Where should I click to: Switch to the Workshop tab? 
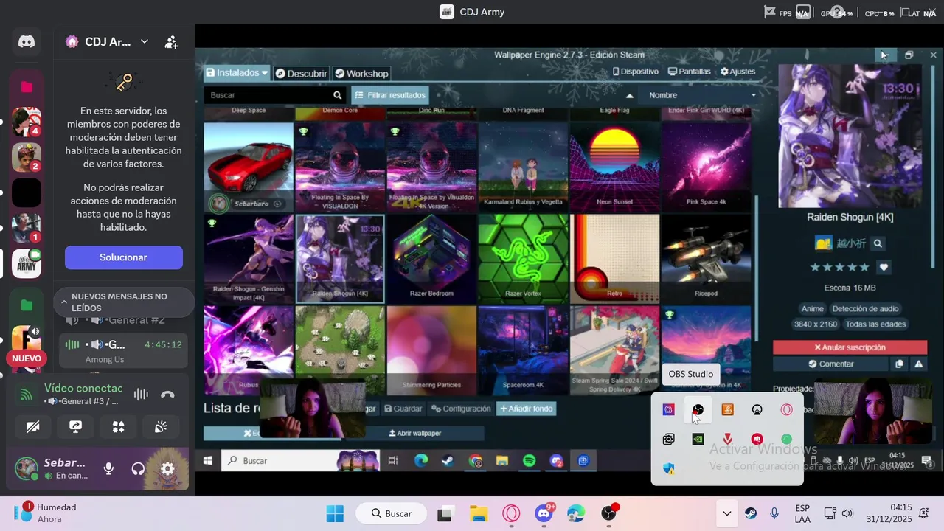pos(361,74)
